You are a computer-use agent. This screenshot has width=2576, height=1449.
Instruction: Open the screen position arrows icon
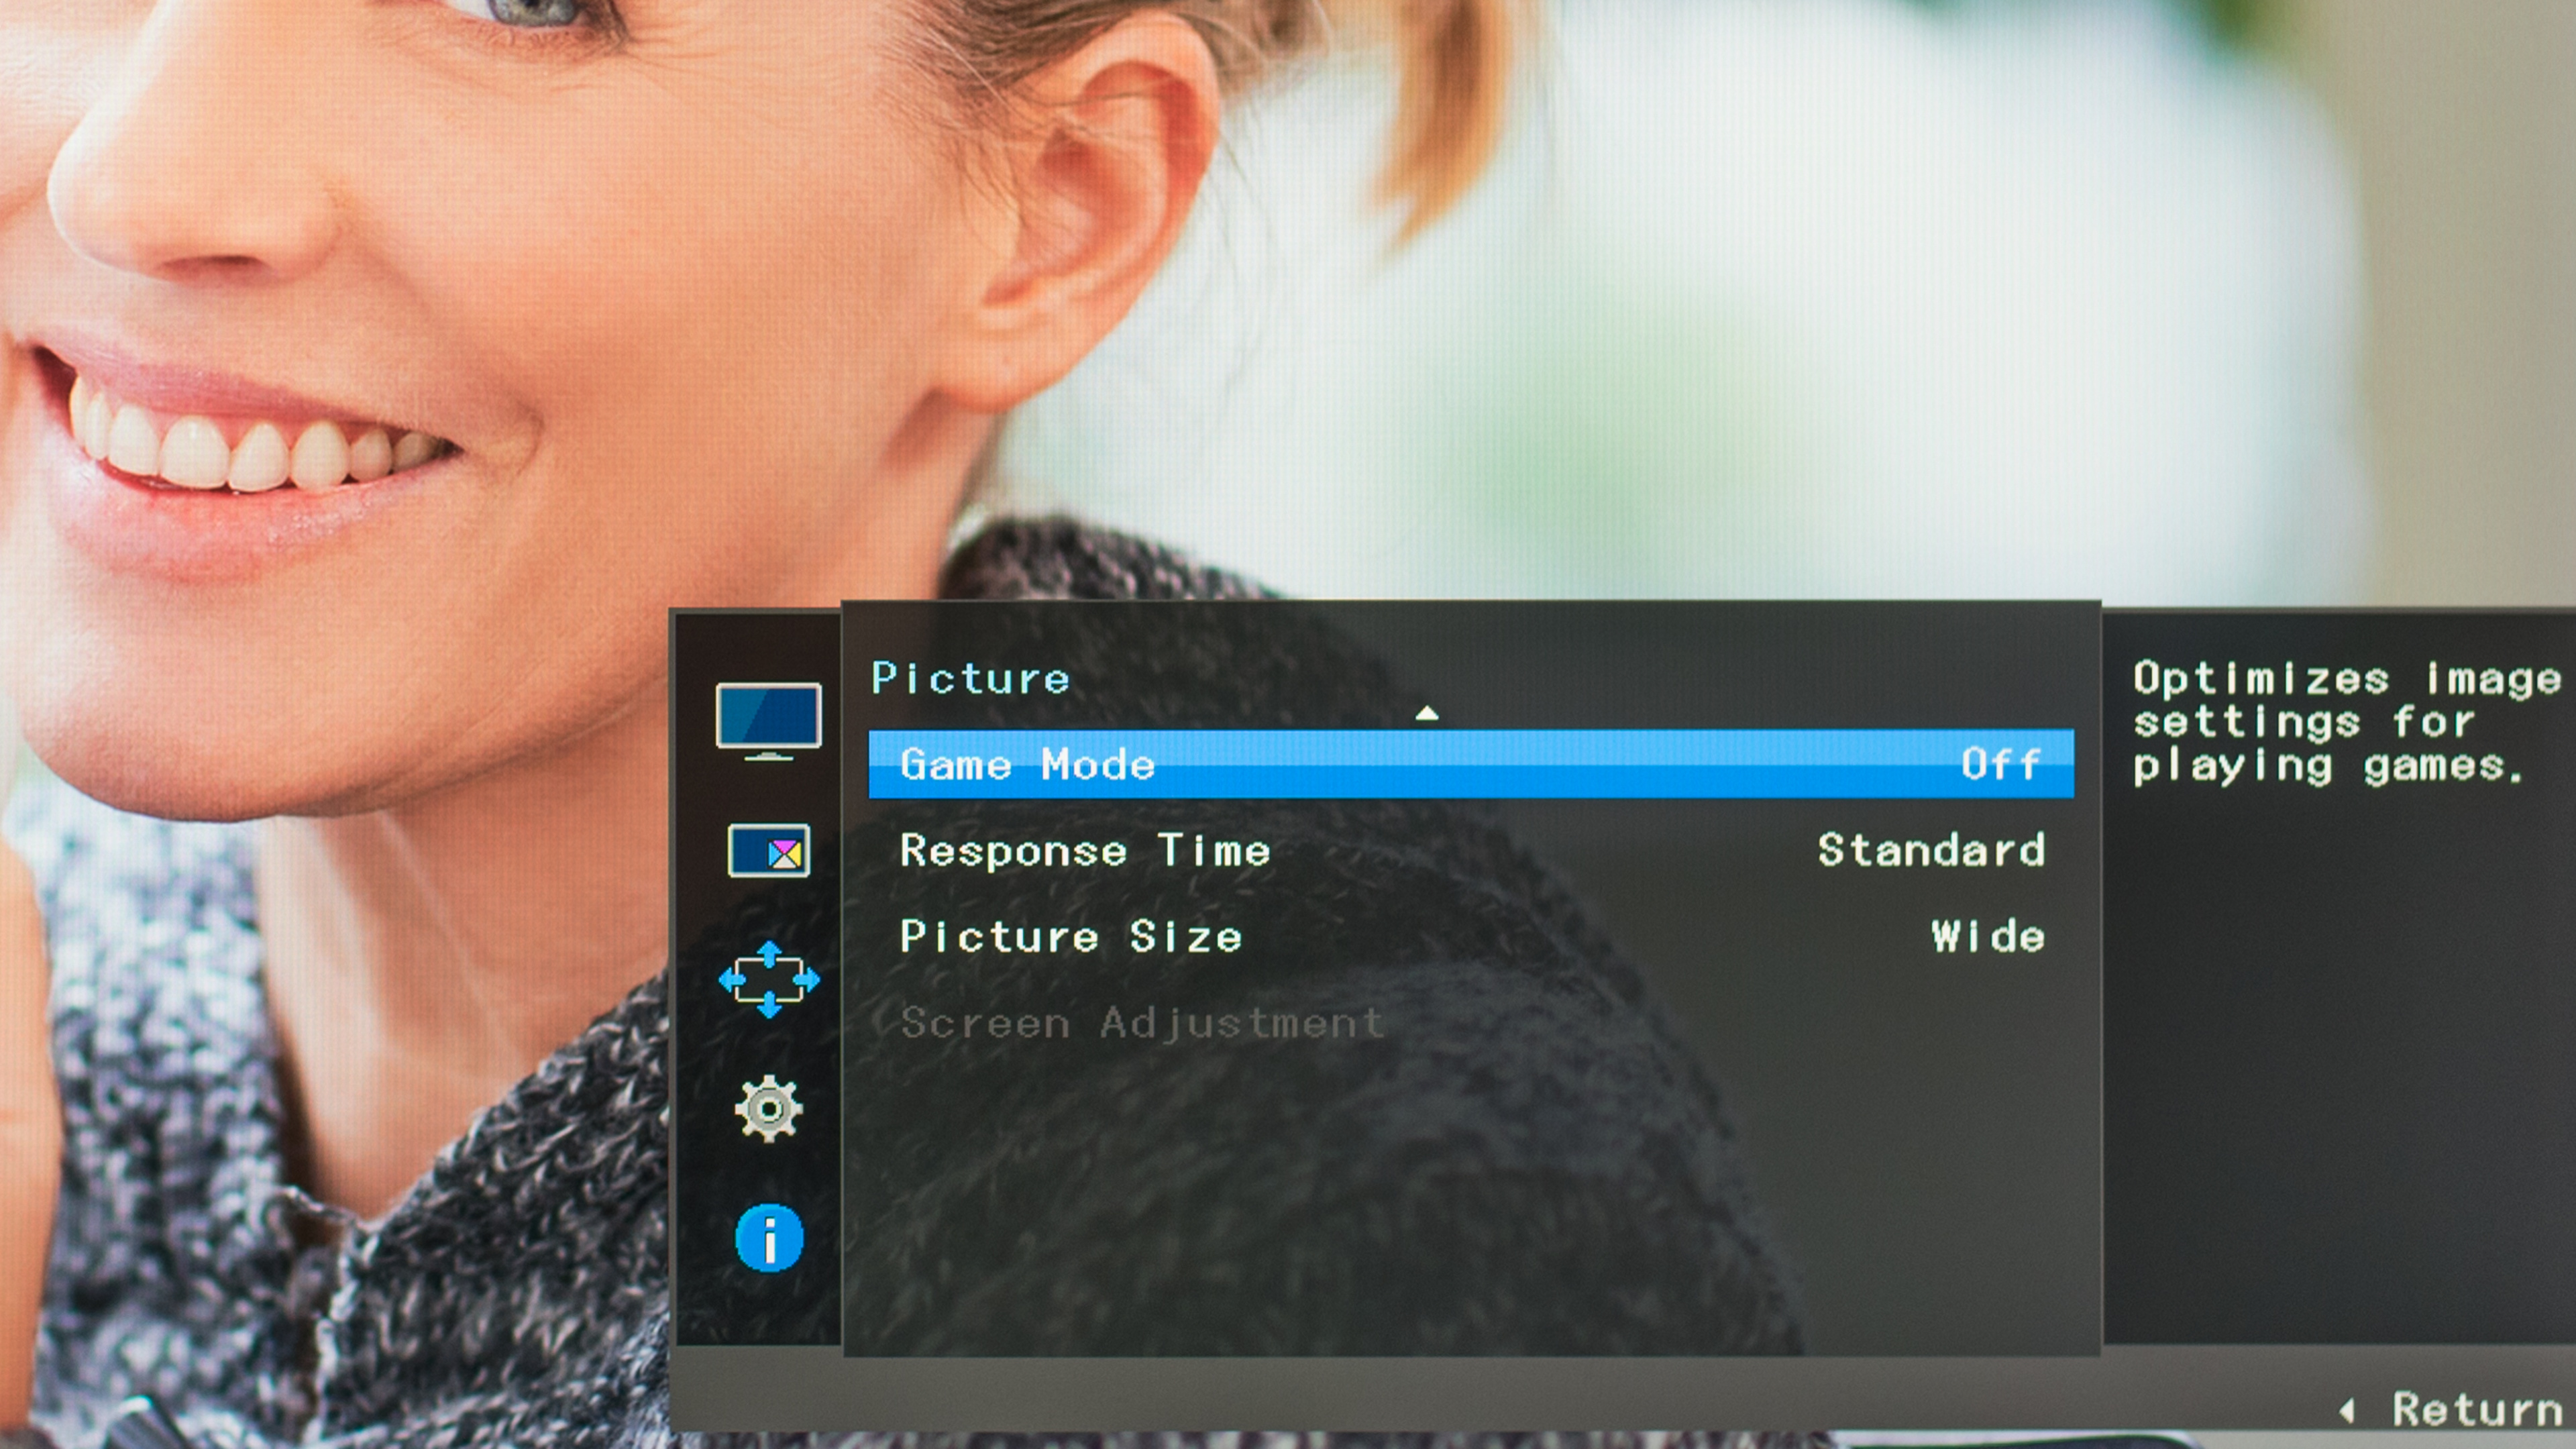coord(768,979)
